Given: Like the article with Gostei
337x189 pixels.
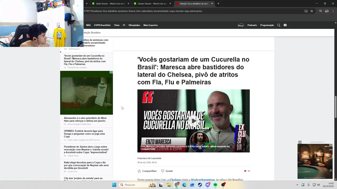Looking at the screenshot, I should point(167,171).
